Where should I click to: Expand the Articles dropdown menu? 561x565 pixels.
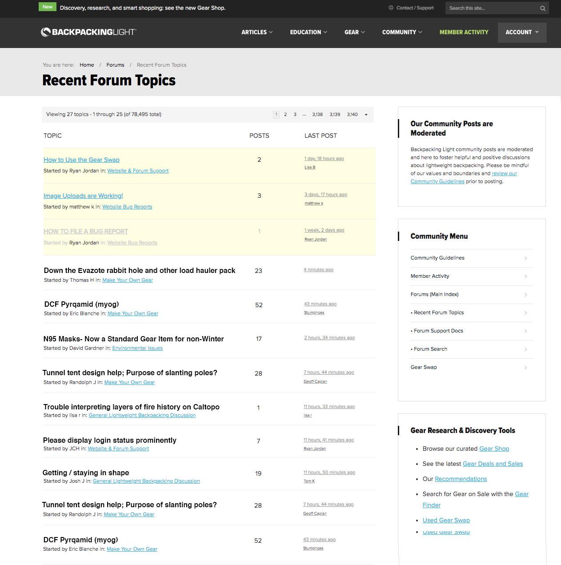(257, 32)
